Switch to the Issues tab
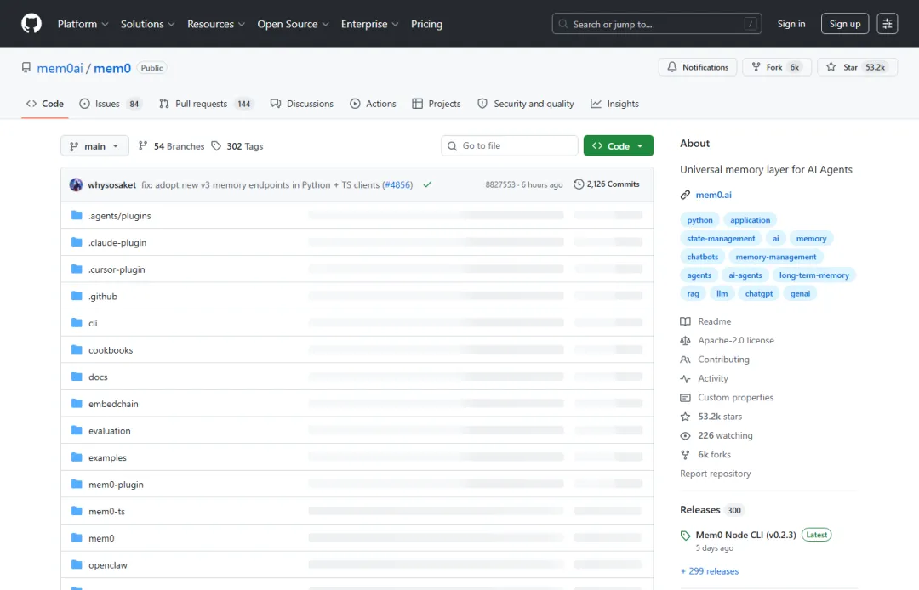Image resolution: width=919 pixels, height=590 pixels. [111, 104]
